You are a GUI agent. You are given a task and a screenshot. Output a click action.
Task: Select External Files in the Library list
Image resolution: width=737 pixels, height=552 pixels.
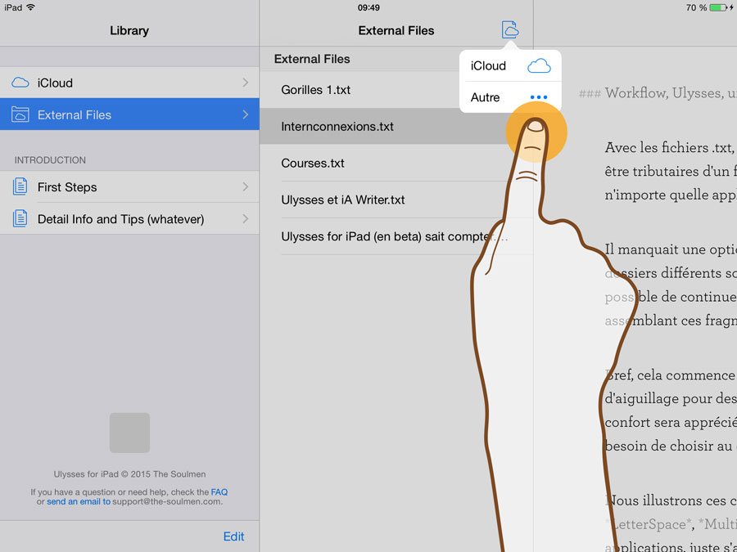[129, 114]
